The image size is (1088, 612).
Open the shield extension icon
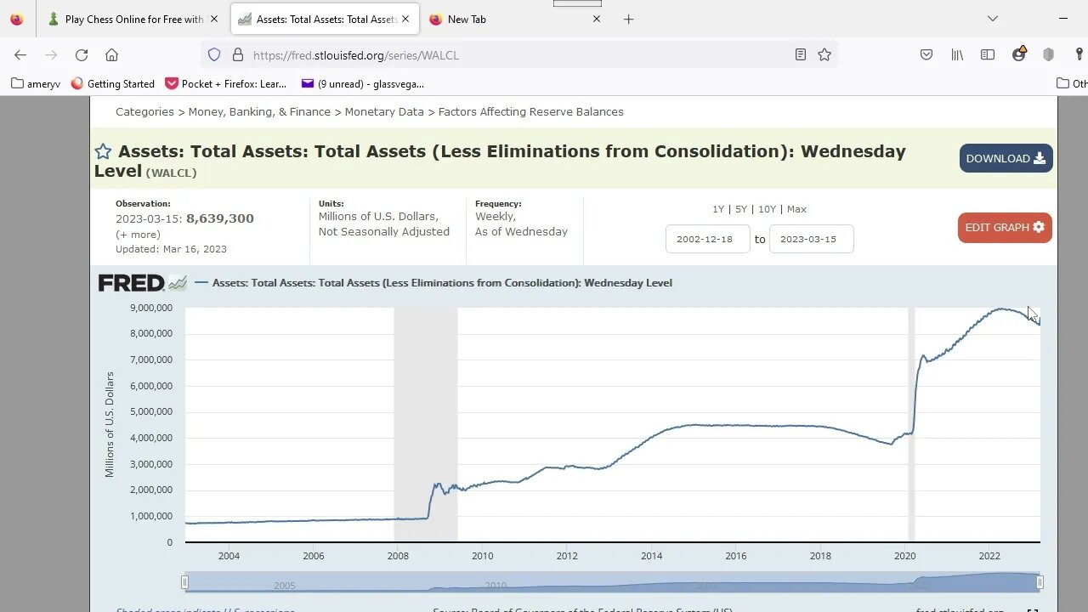(x=1049, y=54)
